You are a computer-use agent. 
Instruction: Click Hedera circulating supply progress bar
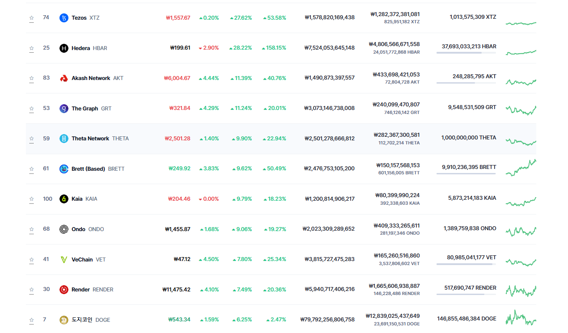pos(466,53)
